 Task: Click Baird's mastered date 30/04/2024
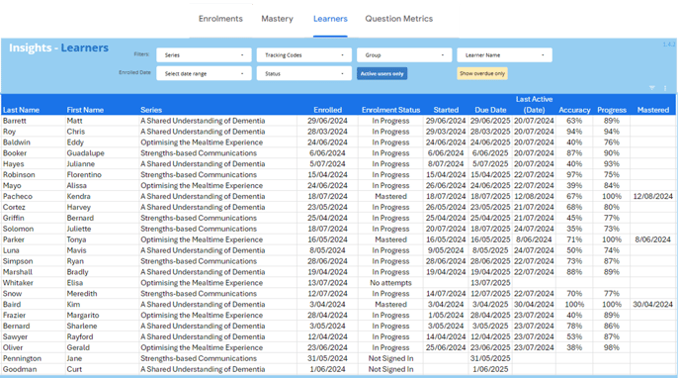coord(652,305)
